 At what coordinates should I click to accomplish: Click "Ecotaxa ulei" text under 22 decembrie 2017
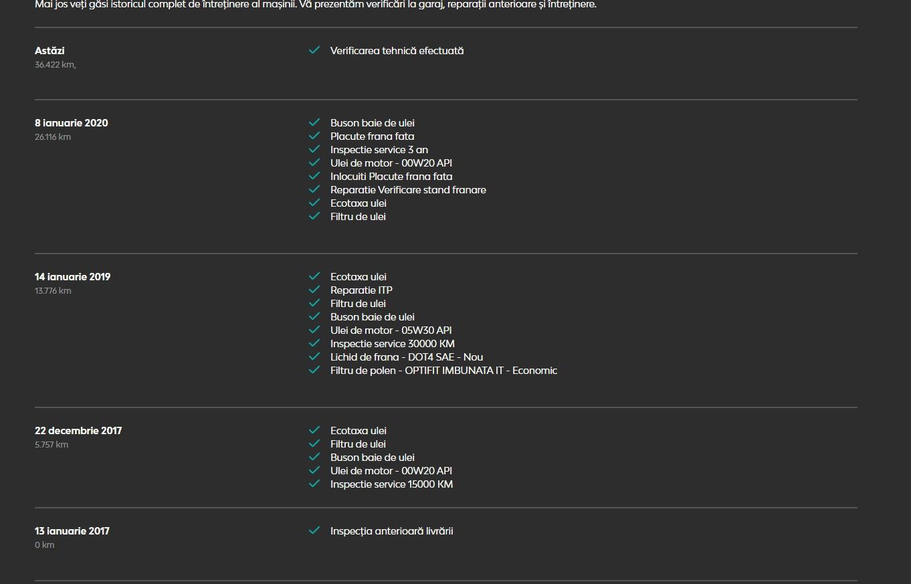click(x=359, y=431)
